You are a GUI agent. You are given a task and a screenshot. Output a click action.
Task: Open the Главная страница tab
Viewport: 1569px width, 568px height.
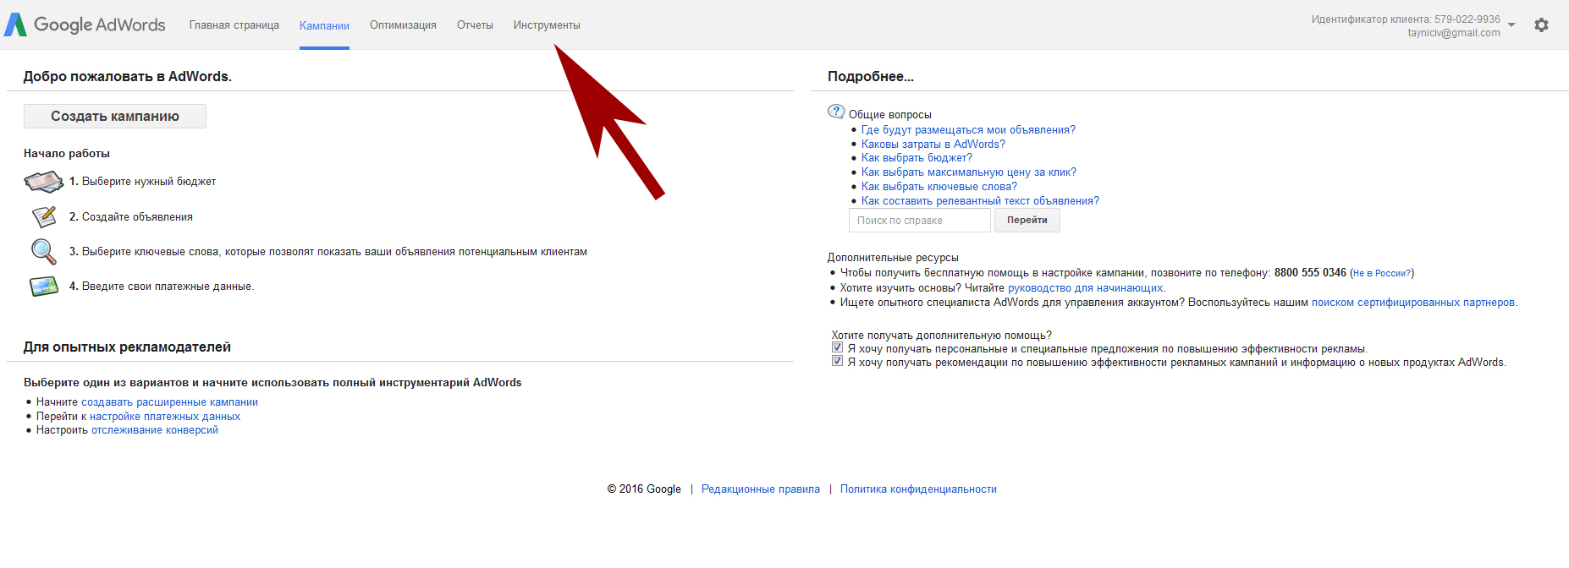pos(234,25)
